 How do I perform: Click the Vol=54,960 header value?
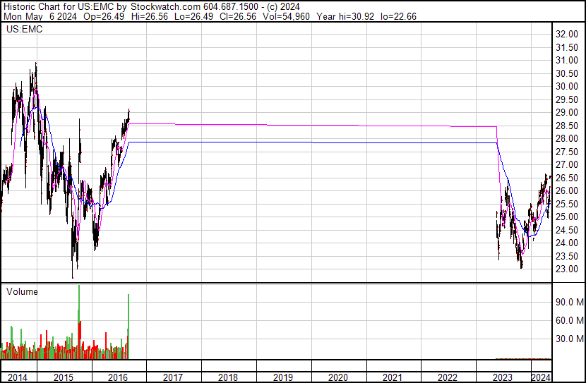tap(286, 16)
